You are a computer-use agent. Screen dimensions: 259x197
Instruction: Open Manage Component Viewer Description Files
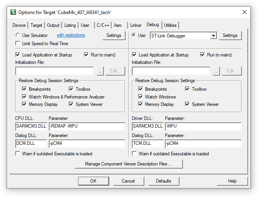pyautogui.click(x=129, y=164)
